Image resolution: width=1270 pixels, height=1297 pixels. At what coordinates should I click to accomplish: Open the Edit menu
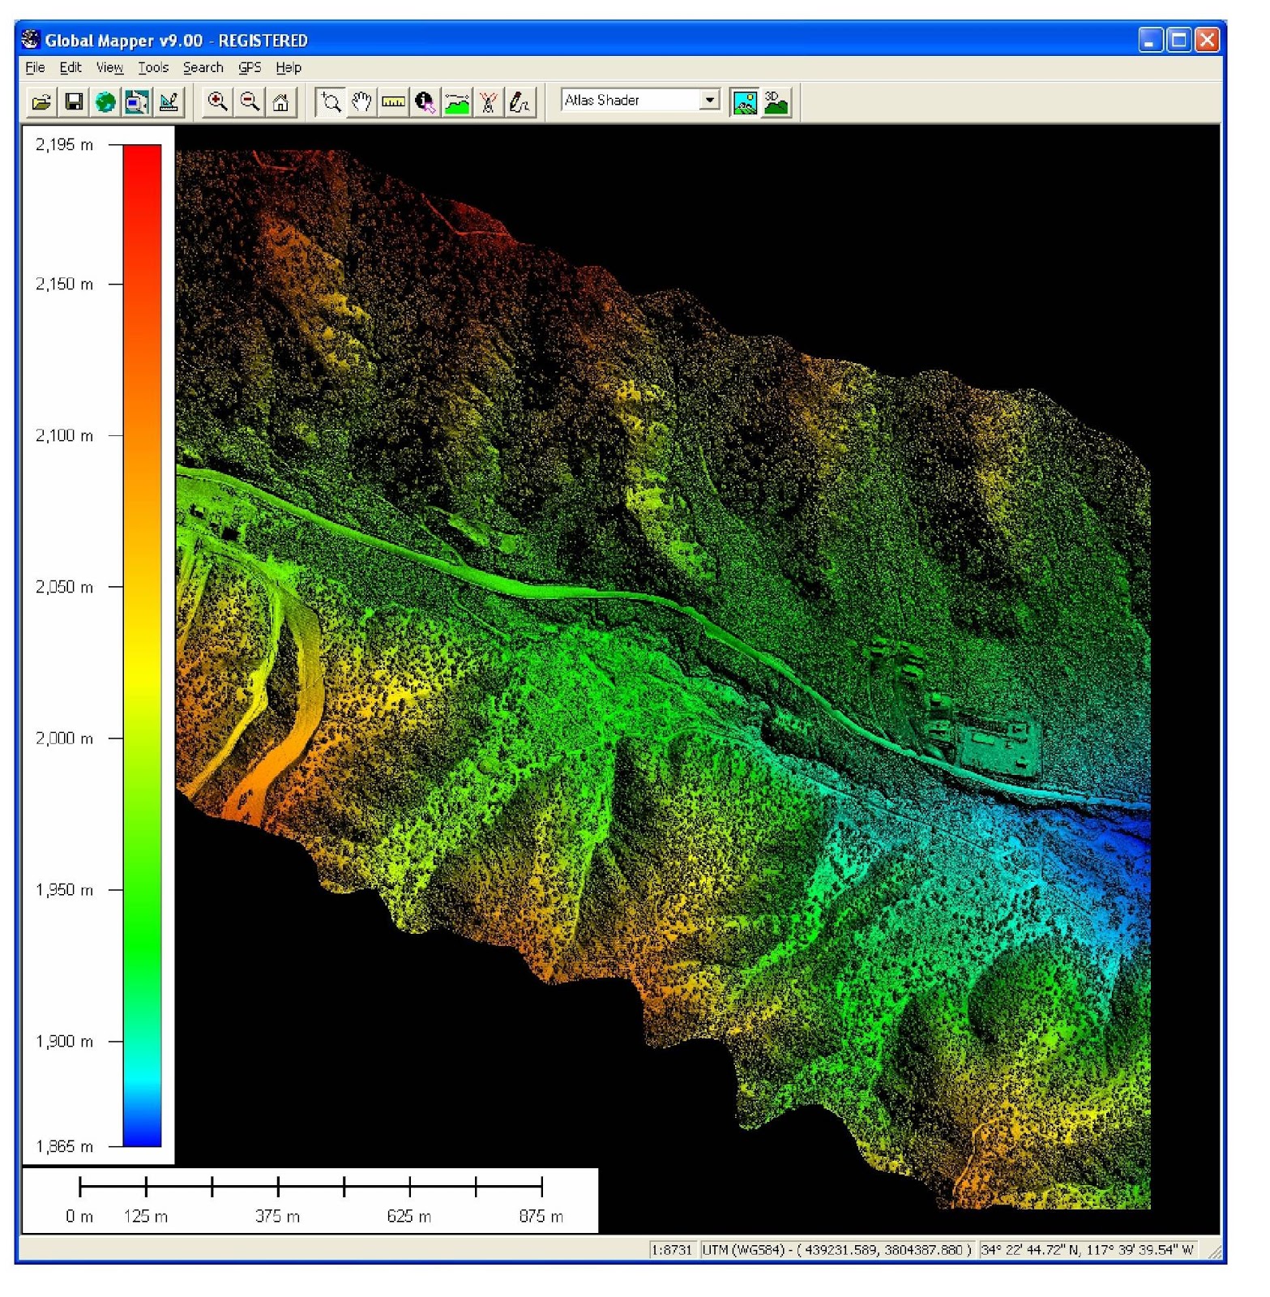coord(71,68)
